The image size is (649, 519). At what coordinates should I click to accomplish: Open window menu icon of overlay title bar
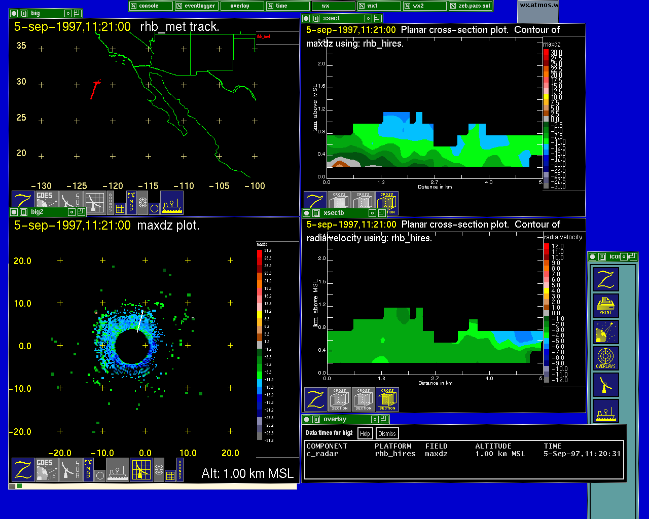315,420
